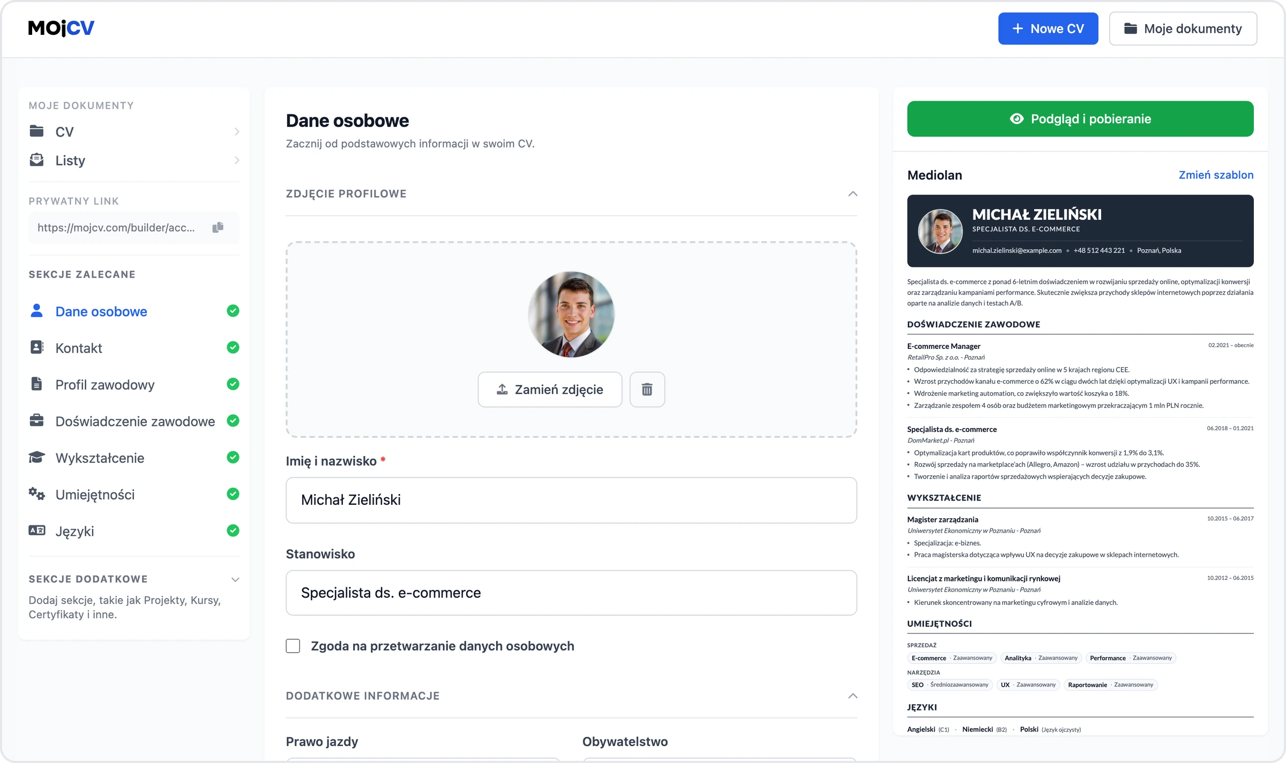Click the private link URL field
The height and width of the screenshot is (763, 1286).
(x=134, y=228)
